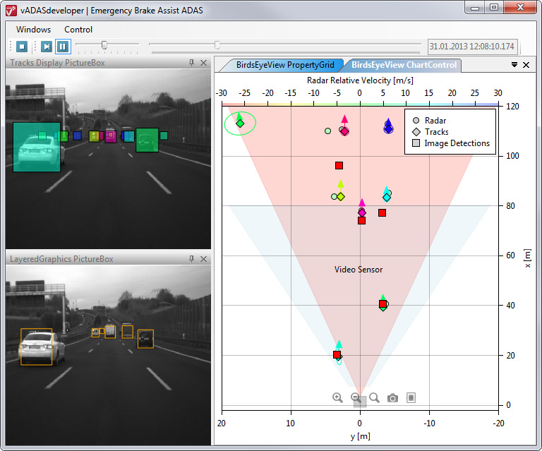This screenshot has height=451, width=542.
Task: Take a chart snapshot with camera icon
Action: pyautogui.click(x=392, y=398)
